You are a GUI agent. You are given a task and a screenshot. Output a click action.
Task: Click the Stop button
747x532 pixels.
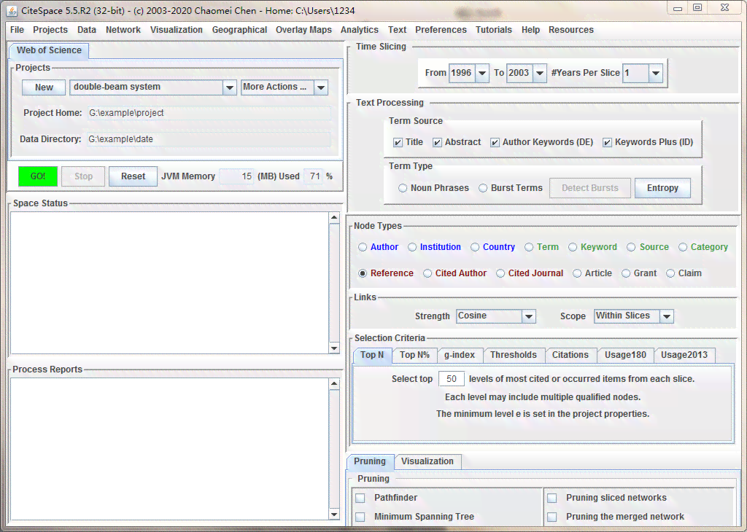tap(83, 176)
